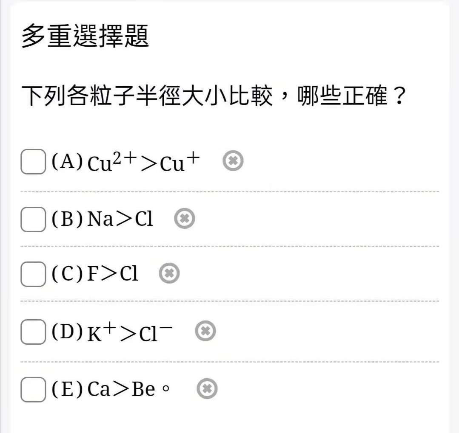This screenshot has width=459, height=433.
Task: Click the F>Cl answer text
Action: (112, 273)
